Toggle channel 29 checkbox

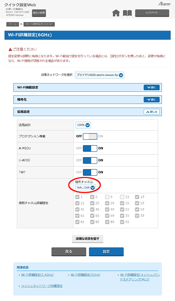coord(107,203)
